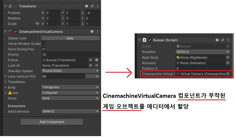
Task: Click the Add Component button
Action: coord(52,122)
